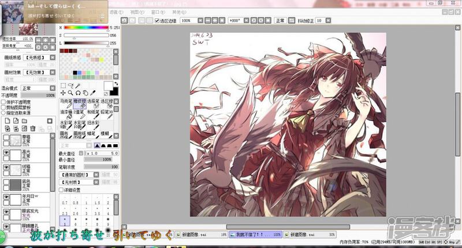Click the reset zoom button in toolbar

(222, 20)
